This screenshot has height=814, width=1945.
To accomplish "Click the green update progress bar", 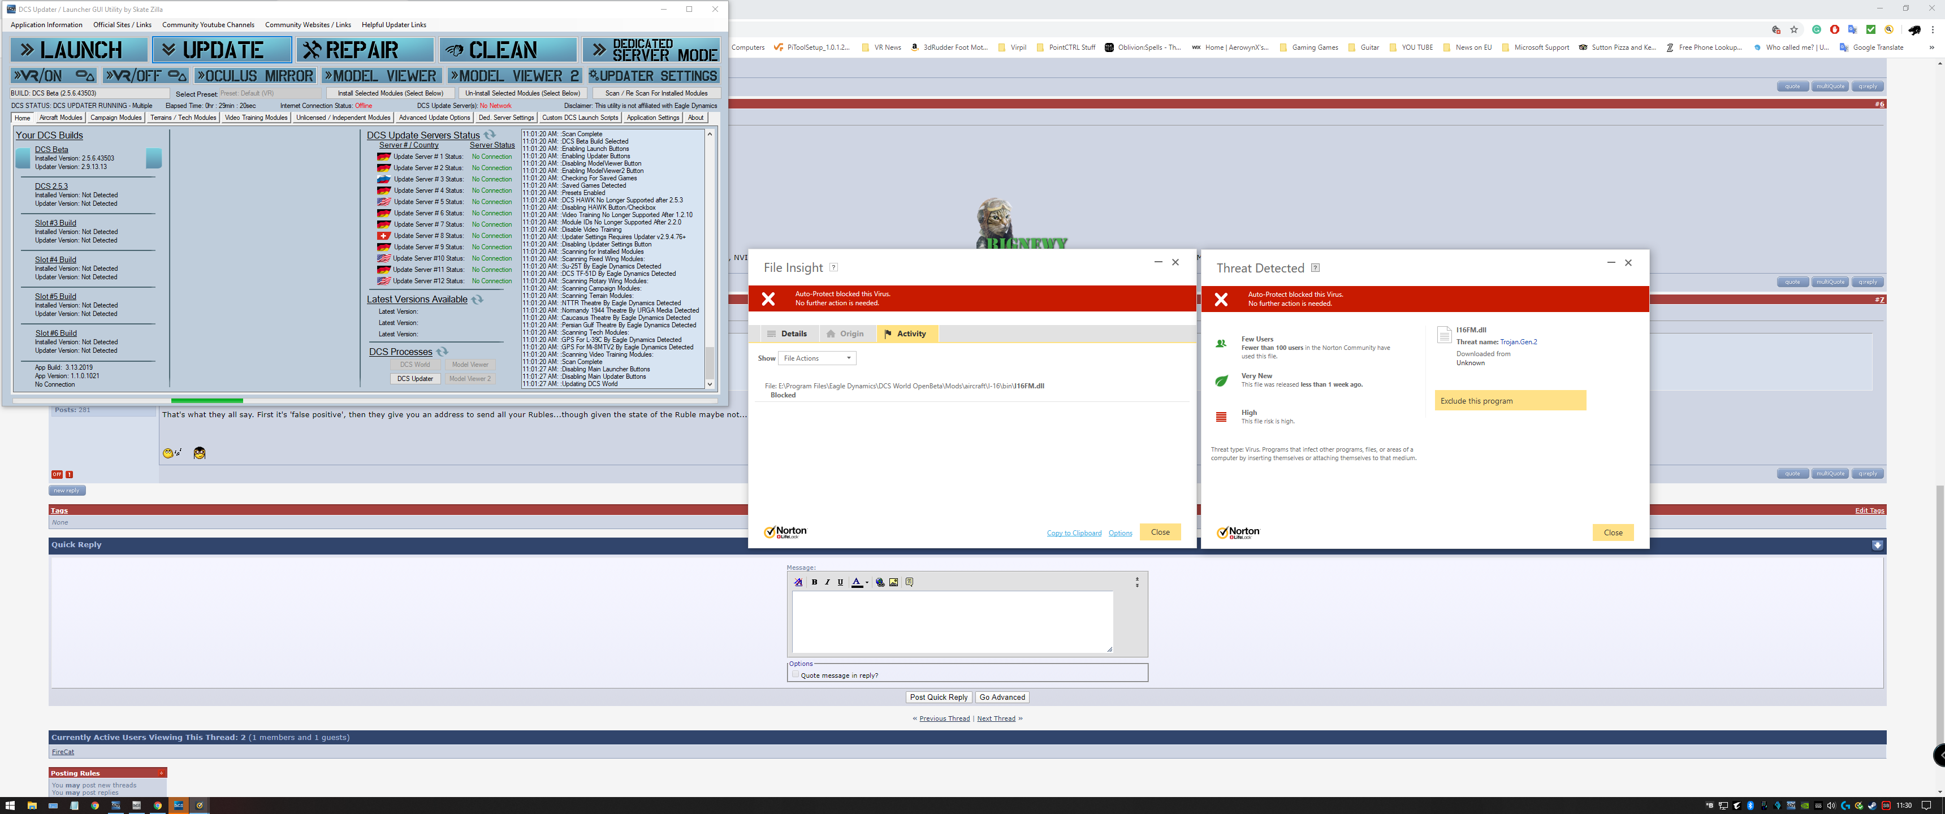I will click(x=207, y=400).
